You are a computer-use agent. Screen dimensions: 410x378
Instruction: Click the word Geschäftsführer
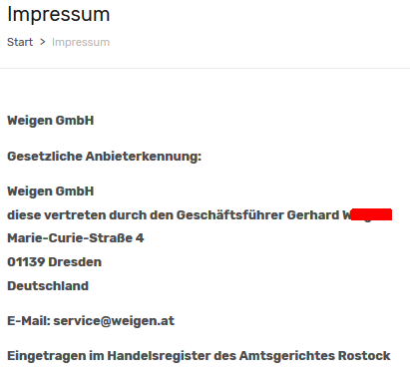[x=229, y=215]
